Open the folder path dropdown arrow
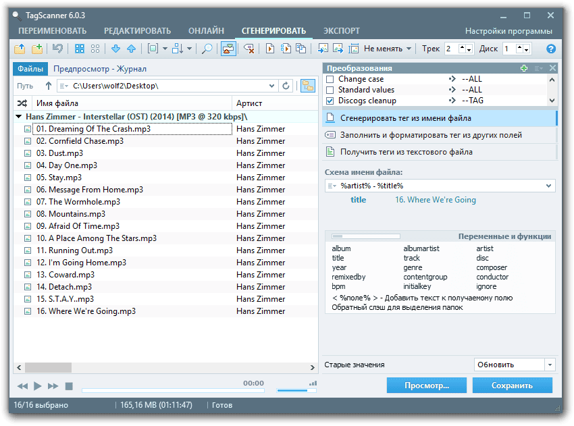The height and width of the screenshot is (426, 574). 271,86
